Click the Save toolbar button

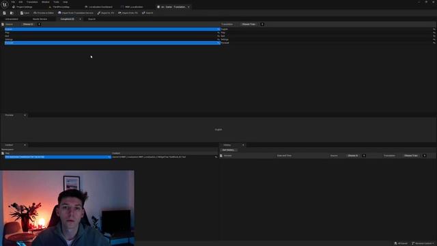pos(25,13)
